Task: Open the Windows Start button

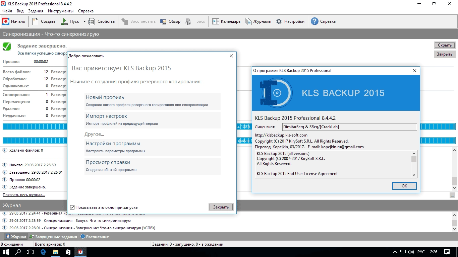Action: [5, 252]
